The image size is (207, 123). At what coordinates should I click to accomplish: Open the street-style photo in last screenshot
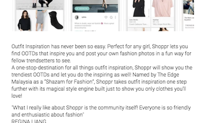(x=189, y=7)
